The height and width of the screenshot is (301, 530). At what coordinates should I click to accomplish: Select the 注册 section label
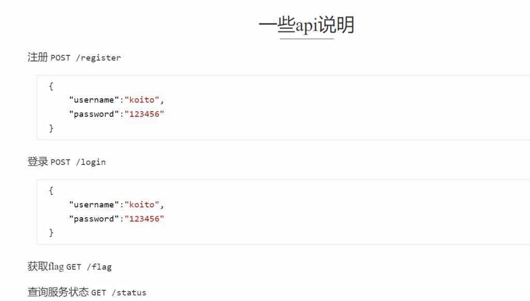(37, 57)
